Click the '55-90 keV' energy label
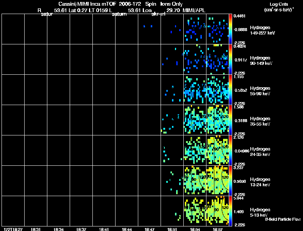 [x=260, y=94]
